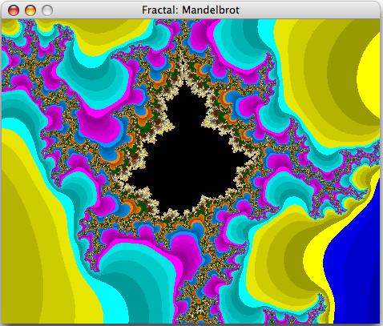
Task: Click the "Fractal: Mandelbrot" window title
Action: point(191,10)
